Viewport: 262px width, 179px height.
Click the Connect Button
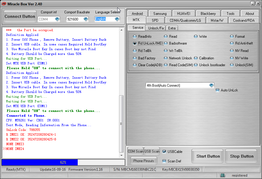(20, 16)
